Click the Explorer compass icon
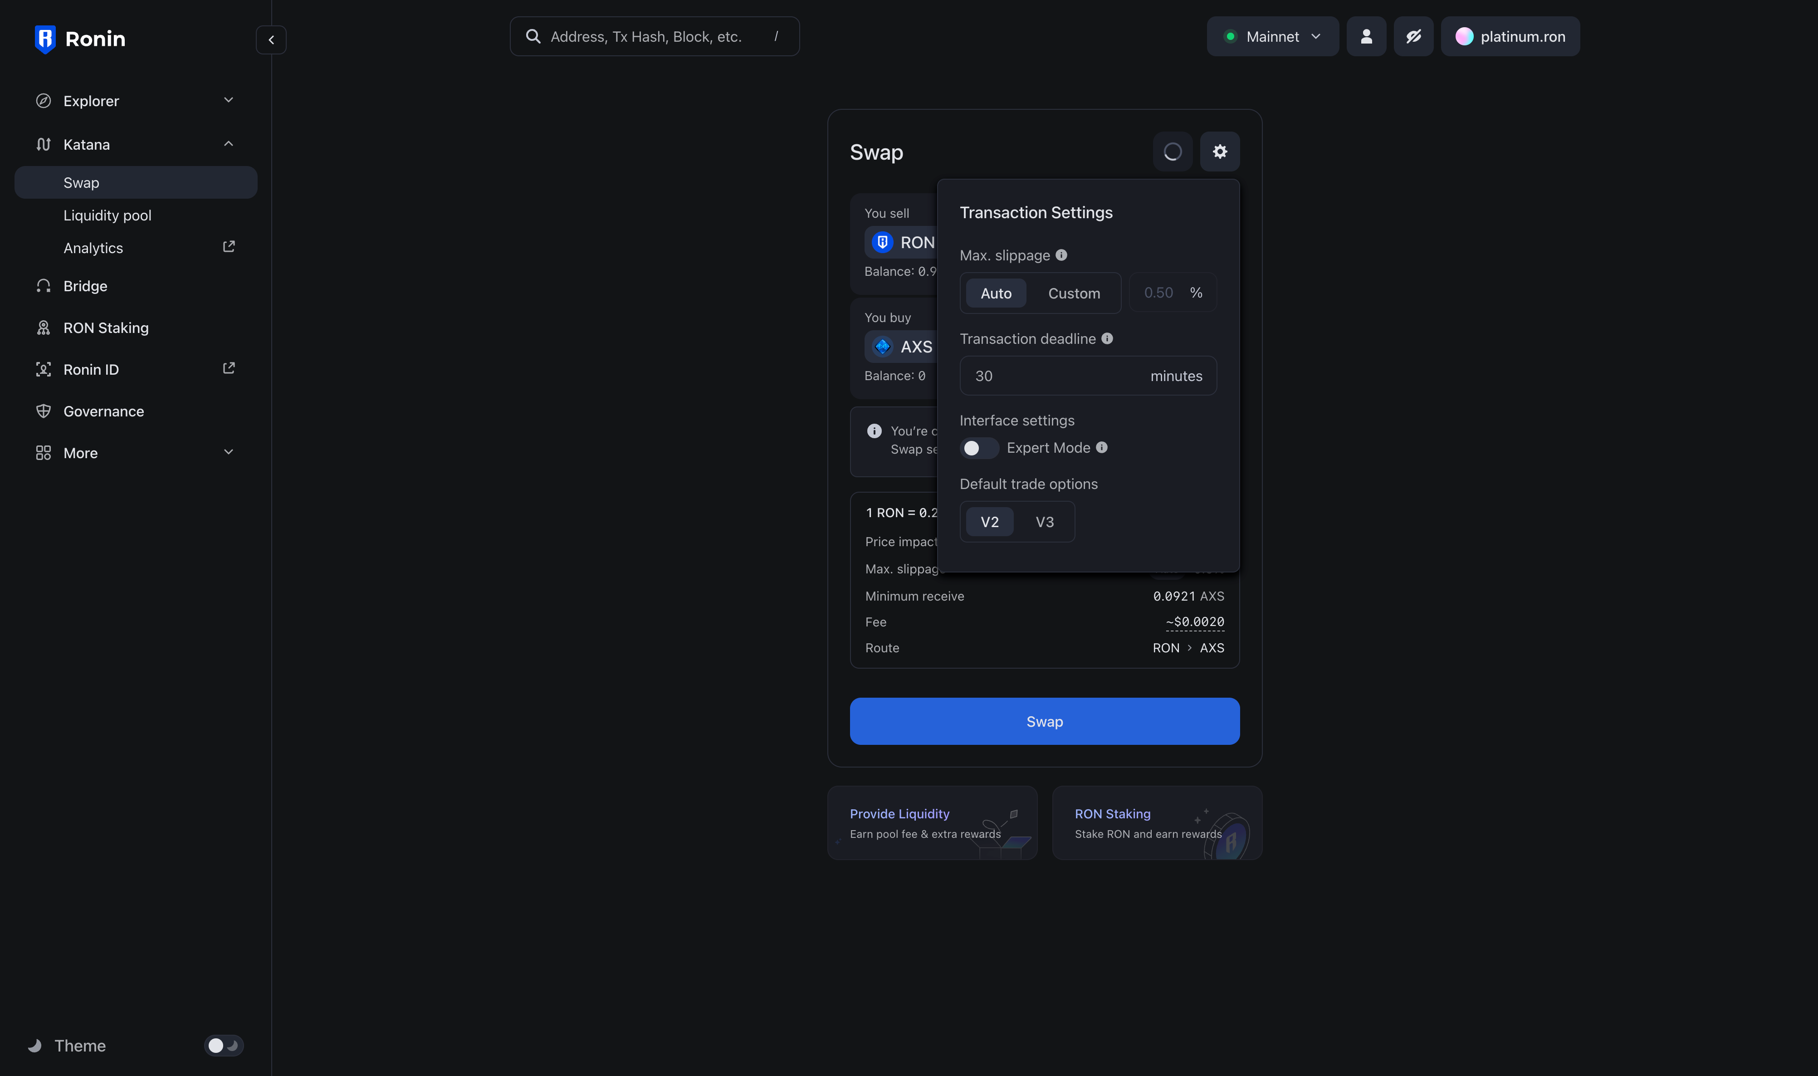 pyautogui.click(x=44, y=101)
